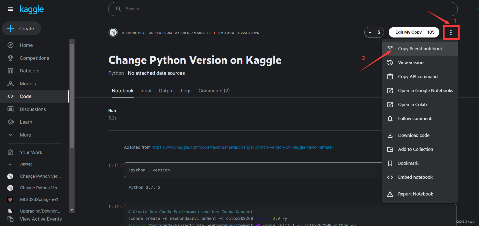This screenshot has width=479, height=226.
Task: Open the Taylor Amarel notebook link
Action: [242, 147]
